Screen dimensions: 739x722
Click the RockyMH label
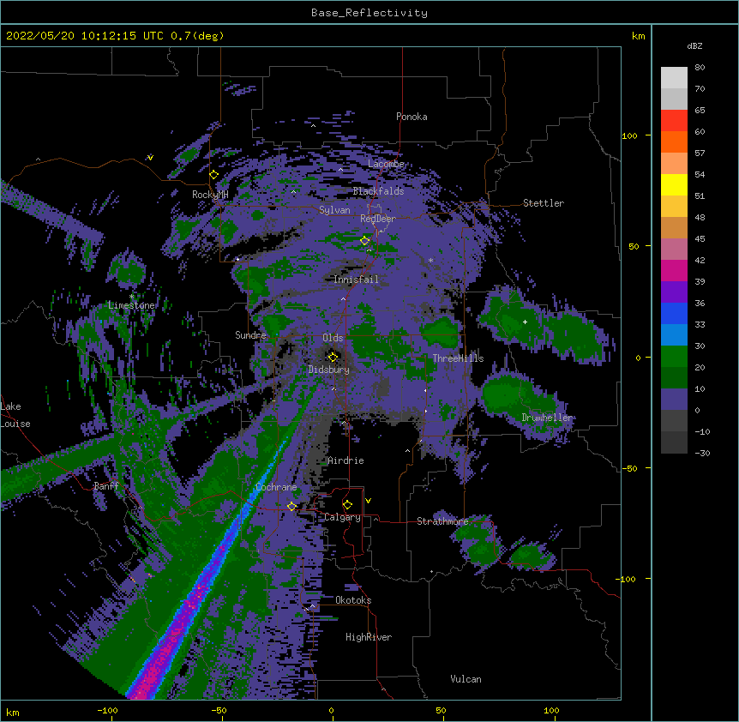tap(210, 195)
